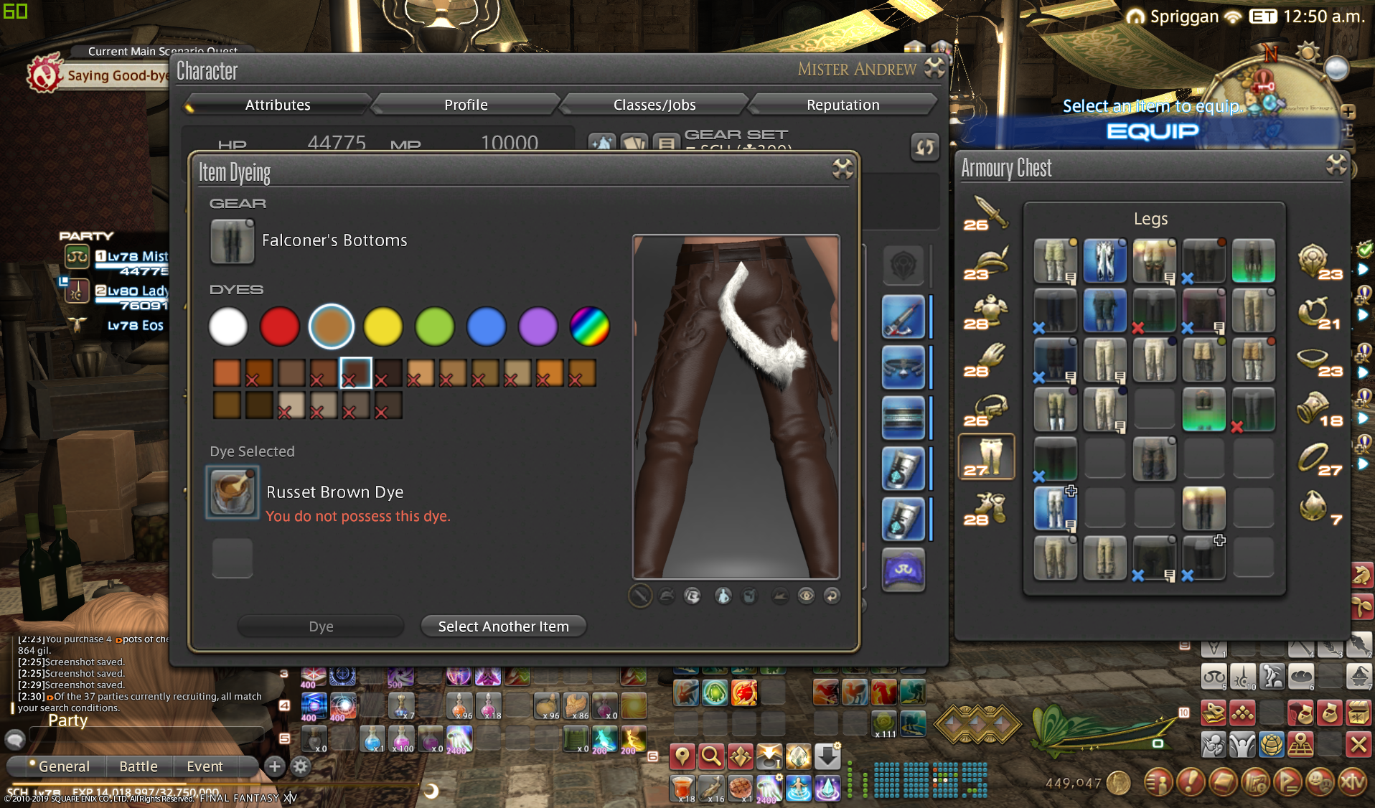The height and width of the screenshot is (808, 1375).
Task: Toggle visor position in dye preview
Action: tap(693, 596)
